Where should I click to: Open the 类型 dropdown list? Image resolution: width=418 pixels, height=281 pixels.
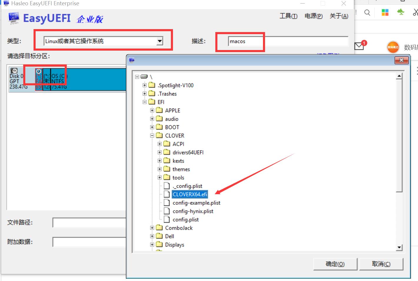[159, 41]
